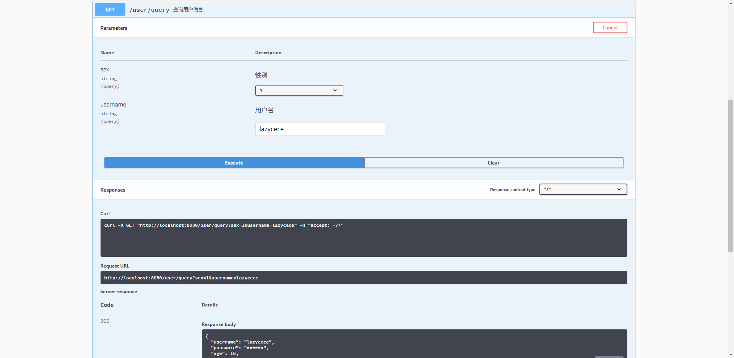Open the Response content type dropdown

tap(583, 189)
